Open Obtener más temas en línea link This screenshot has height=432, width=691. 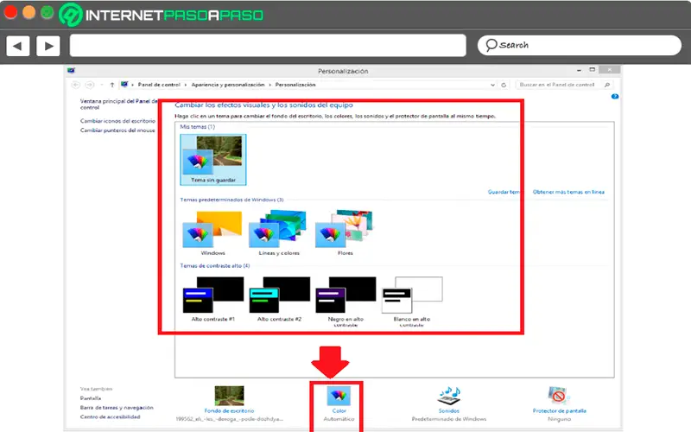tap(568, 192)
